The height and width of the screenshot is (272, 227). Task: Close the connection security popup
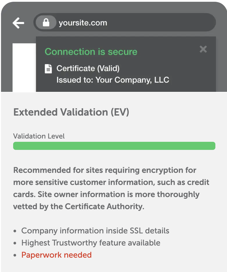203,49
